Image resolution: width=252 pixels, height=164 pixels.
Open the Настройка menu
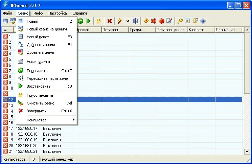tap(58, 13)
